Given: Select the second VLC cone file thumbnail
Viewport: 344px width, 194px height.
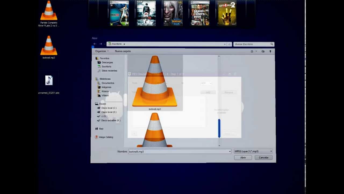Looking at the screenshot, I should (155, 130).
